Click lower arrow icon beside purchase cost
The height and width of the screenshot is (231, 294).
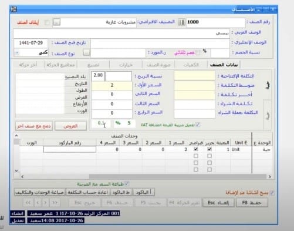click(x=268, y=116)
